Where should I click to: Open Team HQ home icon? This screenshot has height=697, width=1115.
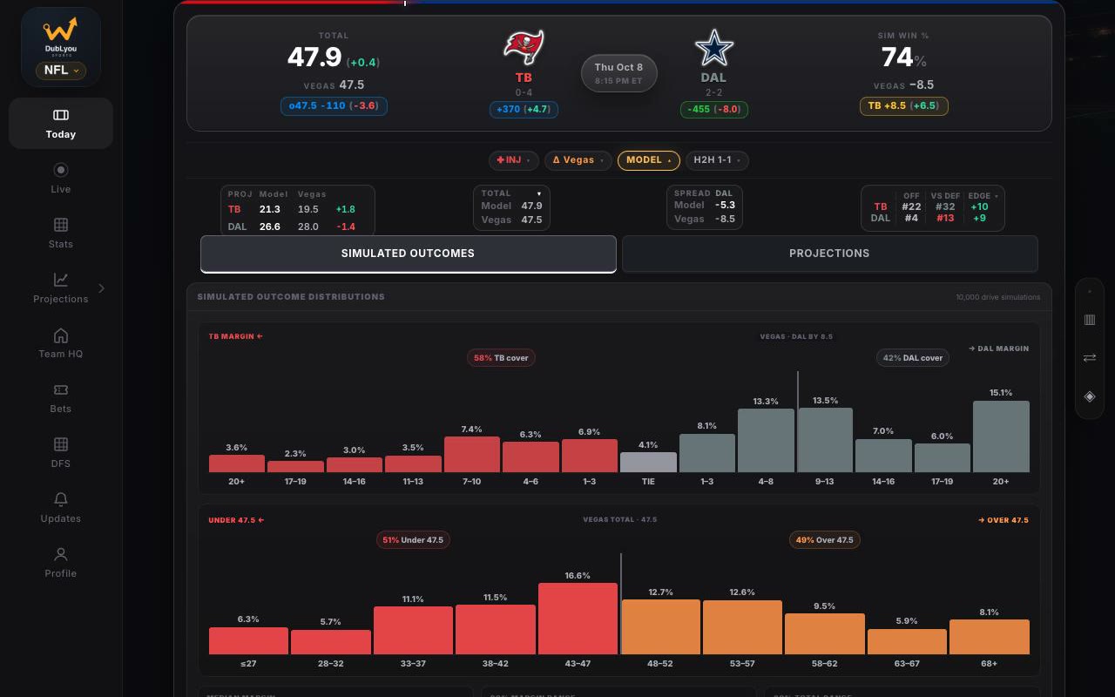click(61, 335)
